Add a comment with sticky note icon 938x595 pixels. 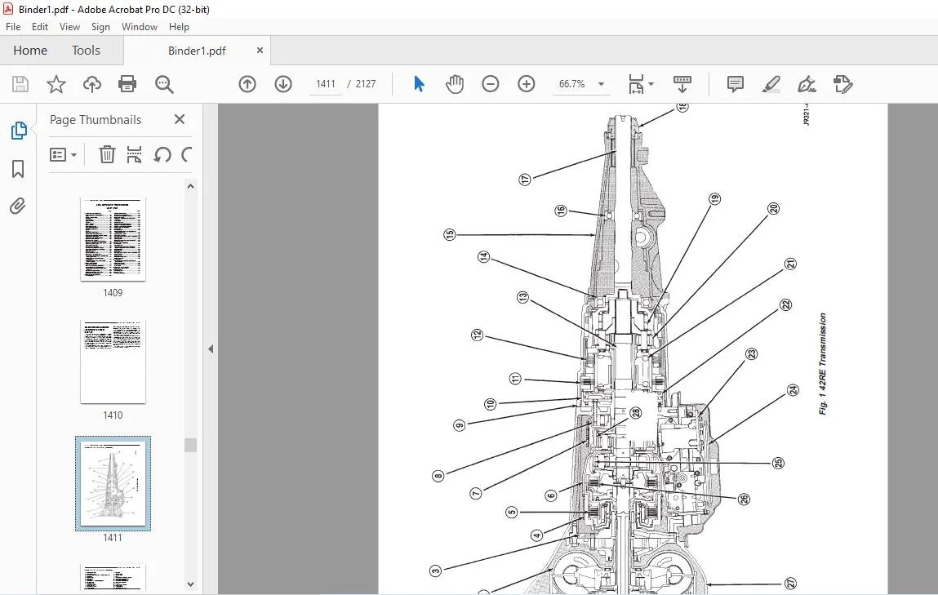pos(736,84)
